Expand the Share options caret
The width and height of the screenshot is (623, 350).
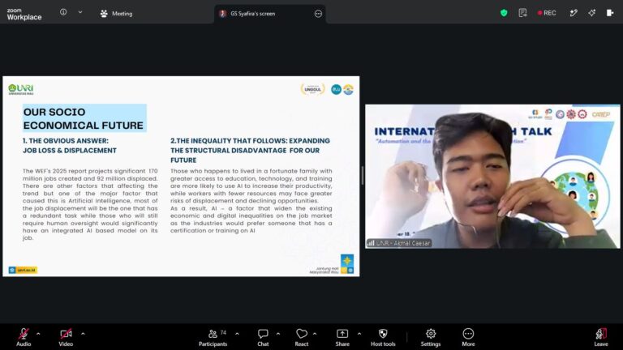tap(359, 334)
